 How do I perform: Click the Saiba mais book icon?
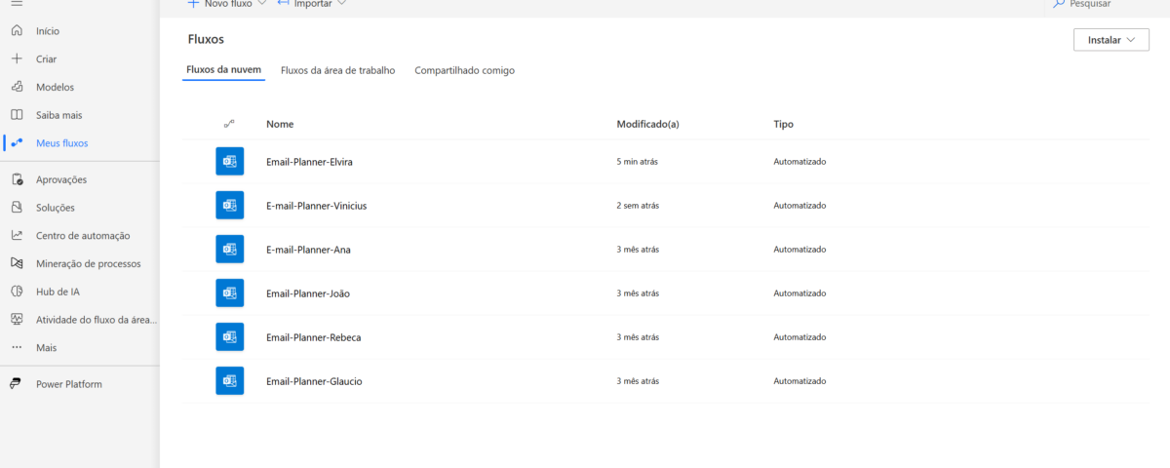point(17,115)
